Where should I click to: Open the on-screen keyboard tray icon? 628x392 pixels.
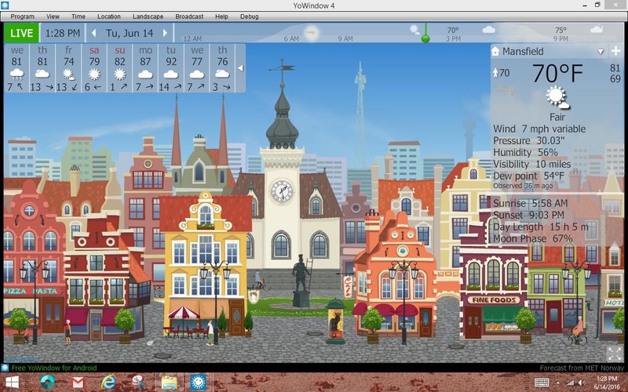542,383
